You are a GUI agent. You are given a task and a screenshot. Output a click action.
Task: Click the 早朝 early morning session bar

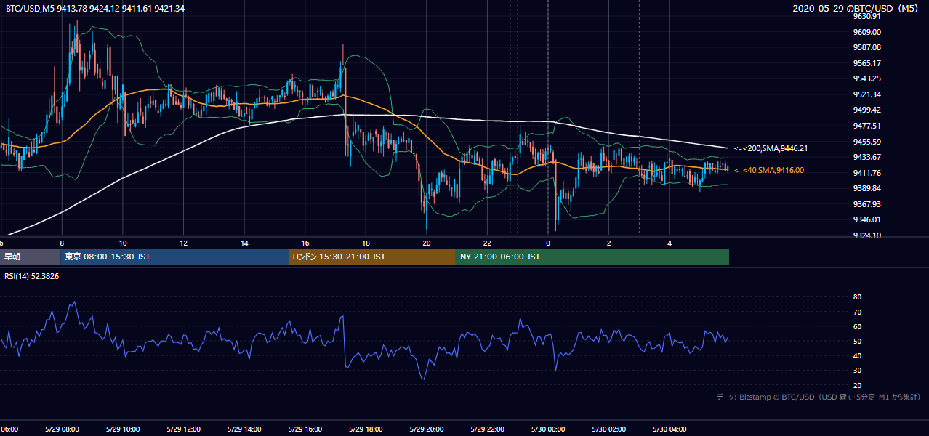(x=31, y=257)
